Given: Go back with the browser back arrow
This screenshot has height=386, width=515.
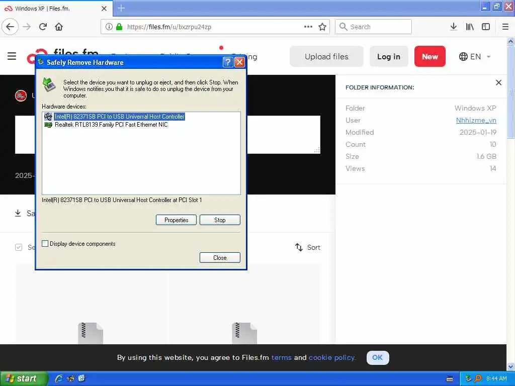Looking at the screenshot, I should point(10,27).
